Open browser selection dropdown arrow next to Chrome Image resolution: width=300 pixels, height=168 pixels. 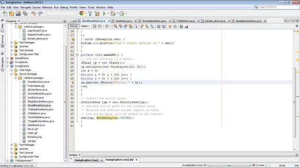pos(85,14)
